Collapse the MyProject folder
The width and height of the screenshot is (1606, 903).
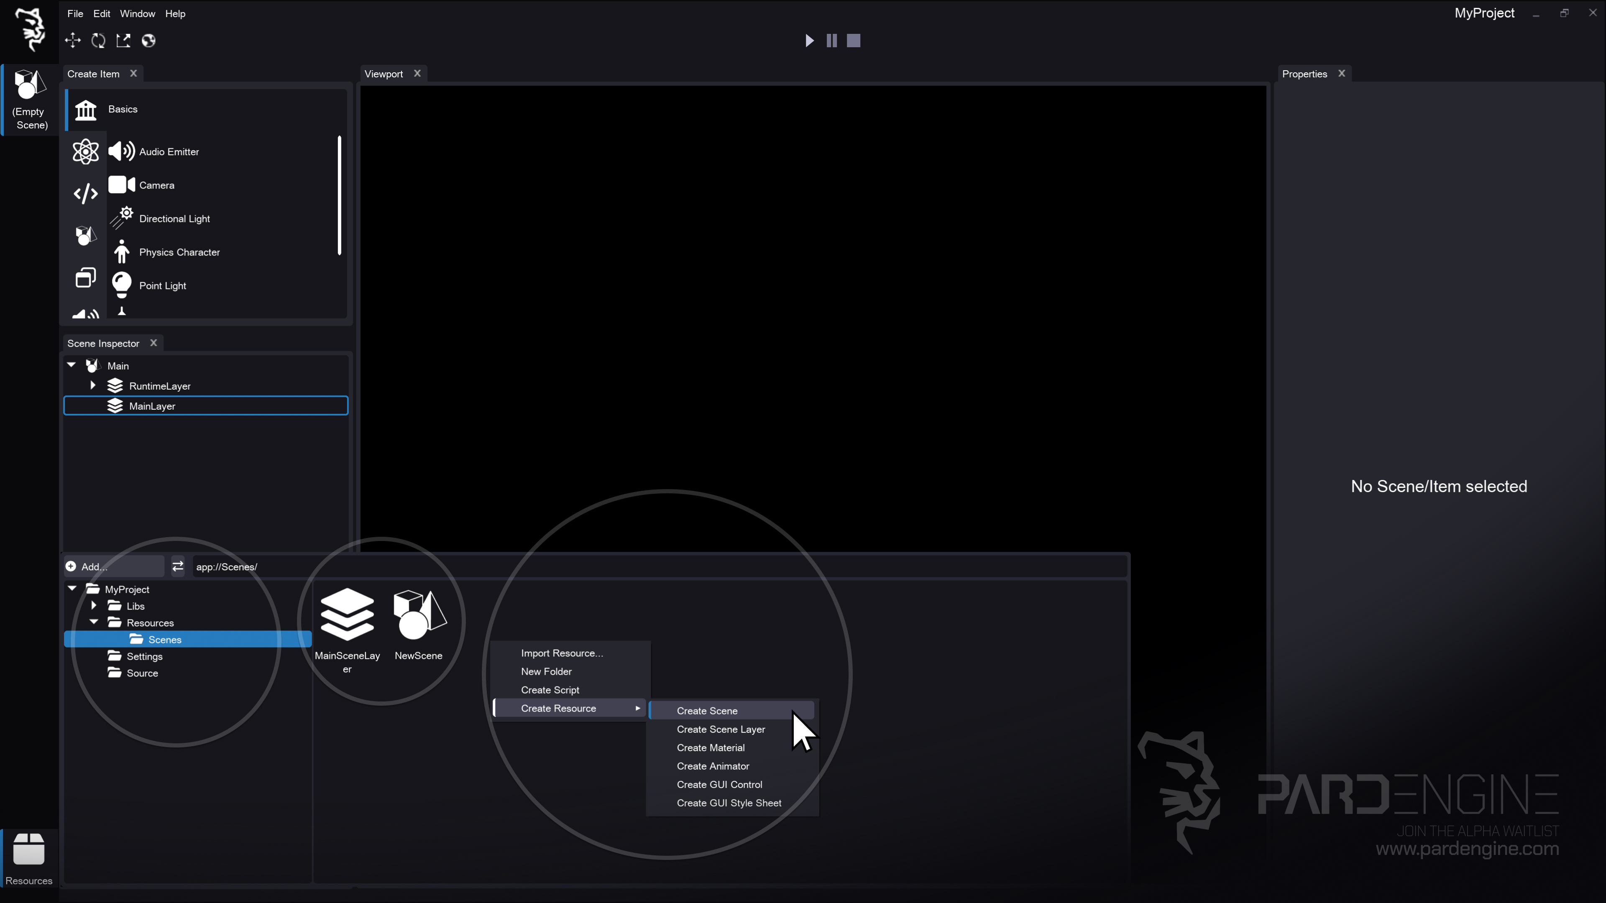(x=72, y=588)
